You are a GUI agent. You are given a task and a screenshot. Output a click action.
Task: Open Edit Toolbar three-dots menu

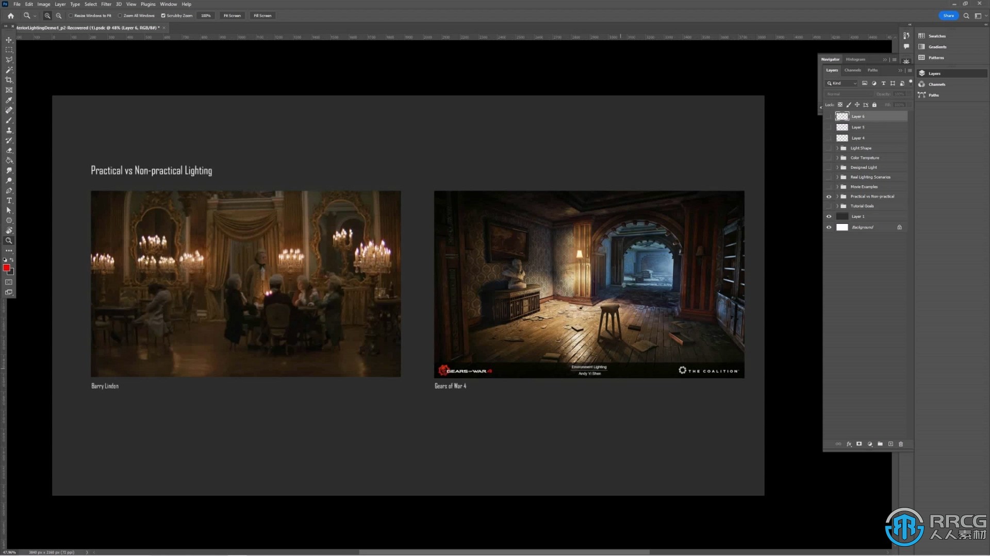coord(9,251)
